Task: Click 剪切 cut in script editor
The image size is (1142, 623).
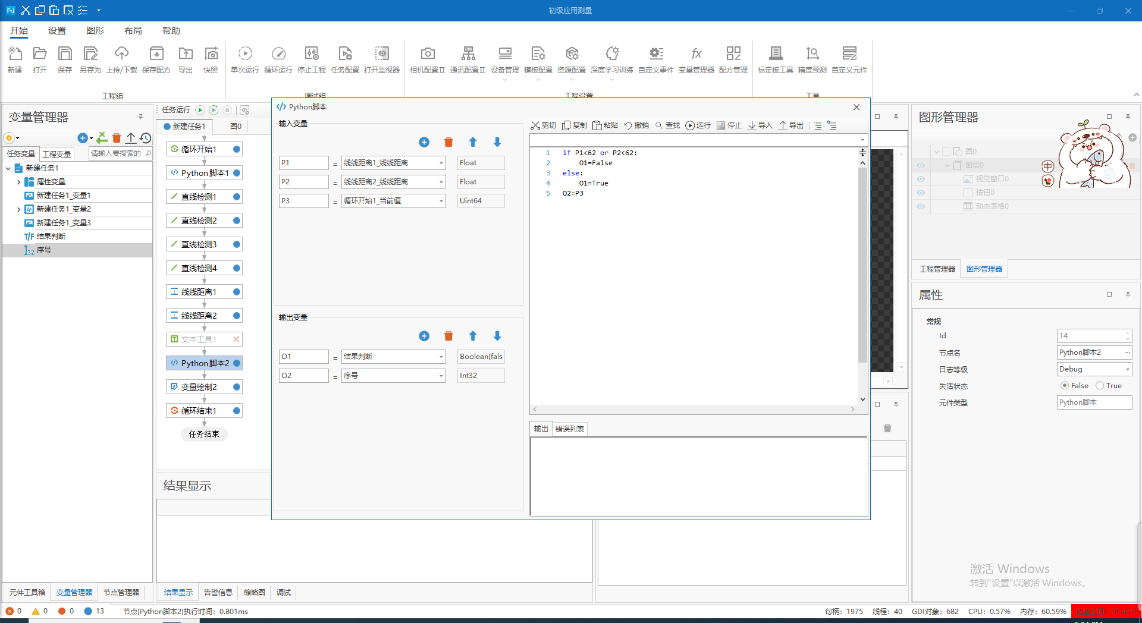Action: [x=544, y=125]
